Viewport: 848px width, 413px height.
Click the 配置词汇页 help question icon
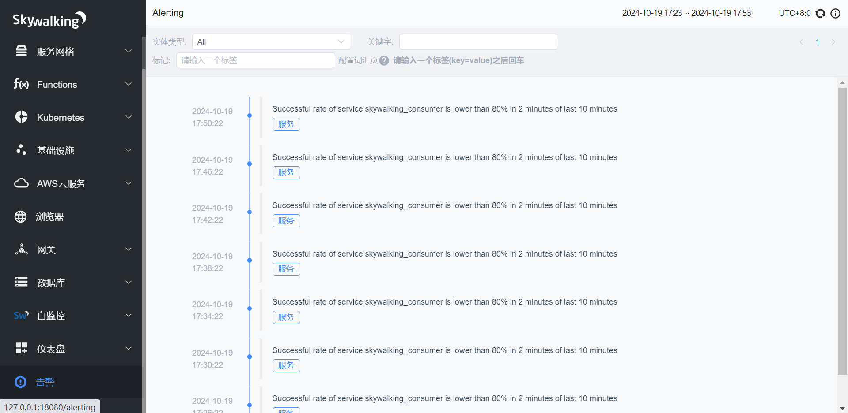[x=384, y=60]
